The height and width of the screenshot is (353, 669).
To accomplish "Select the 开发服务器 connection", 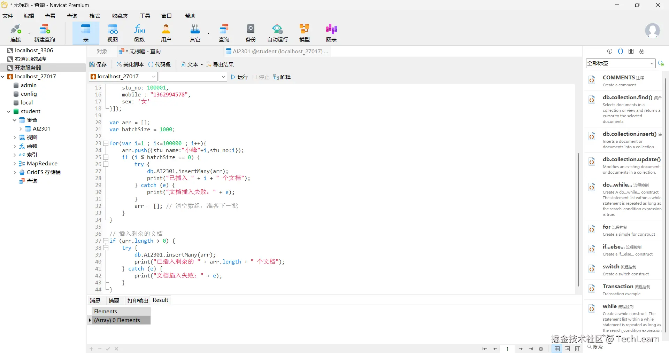I will click(x=43, y=68).
